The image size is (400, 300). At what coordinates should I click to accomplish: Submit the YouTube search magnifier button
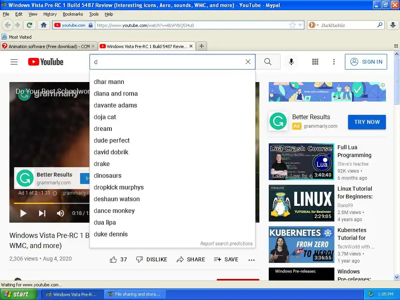pyautogui.click(x=268, y=62)
